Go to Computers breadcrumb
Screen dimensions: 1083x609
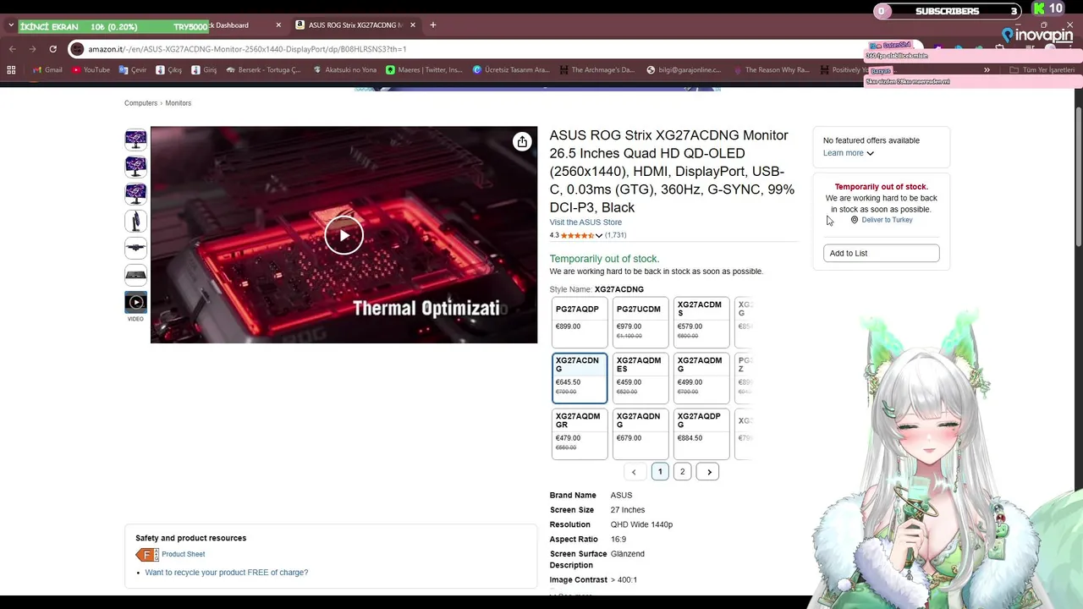coord(140,103)
